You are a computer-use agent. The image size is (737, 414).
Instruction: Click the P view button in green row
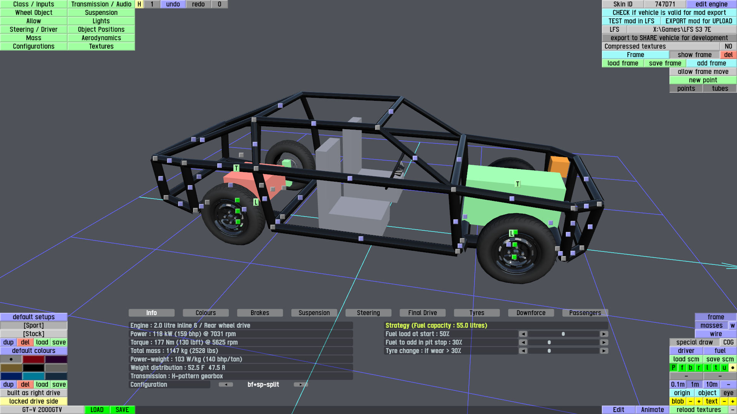(673, 368)
